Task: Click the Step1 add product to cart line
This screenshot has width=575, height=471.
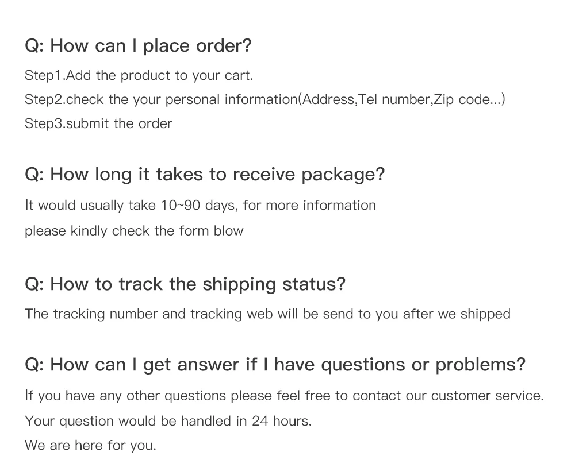Action: [139, 75]
